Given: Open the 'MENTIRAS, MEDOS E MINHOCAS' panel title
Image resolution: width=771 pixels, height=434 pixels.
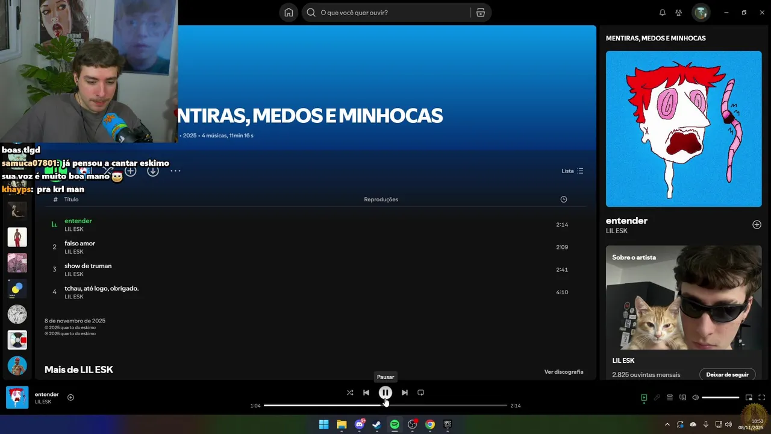Looking at the screenshot, I should [655, 38].
